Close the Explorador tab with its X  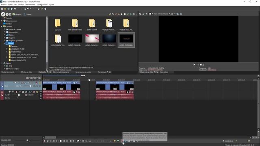[x=50, y=72]
